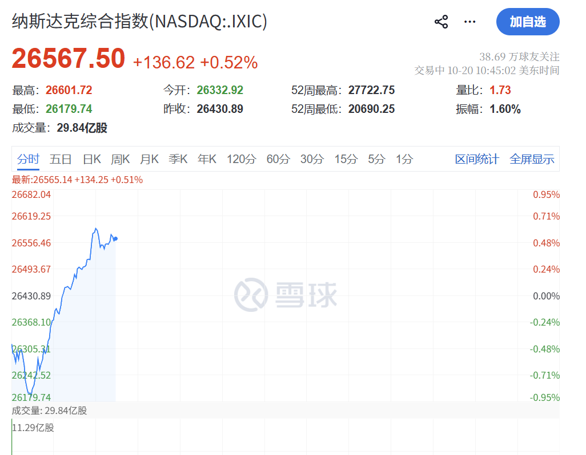Image resolution: width=586 pixels, height=455 pixels.
Task: Click the 今开 value 26332.92
Action: click(x=220, y=90)
